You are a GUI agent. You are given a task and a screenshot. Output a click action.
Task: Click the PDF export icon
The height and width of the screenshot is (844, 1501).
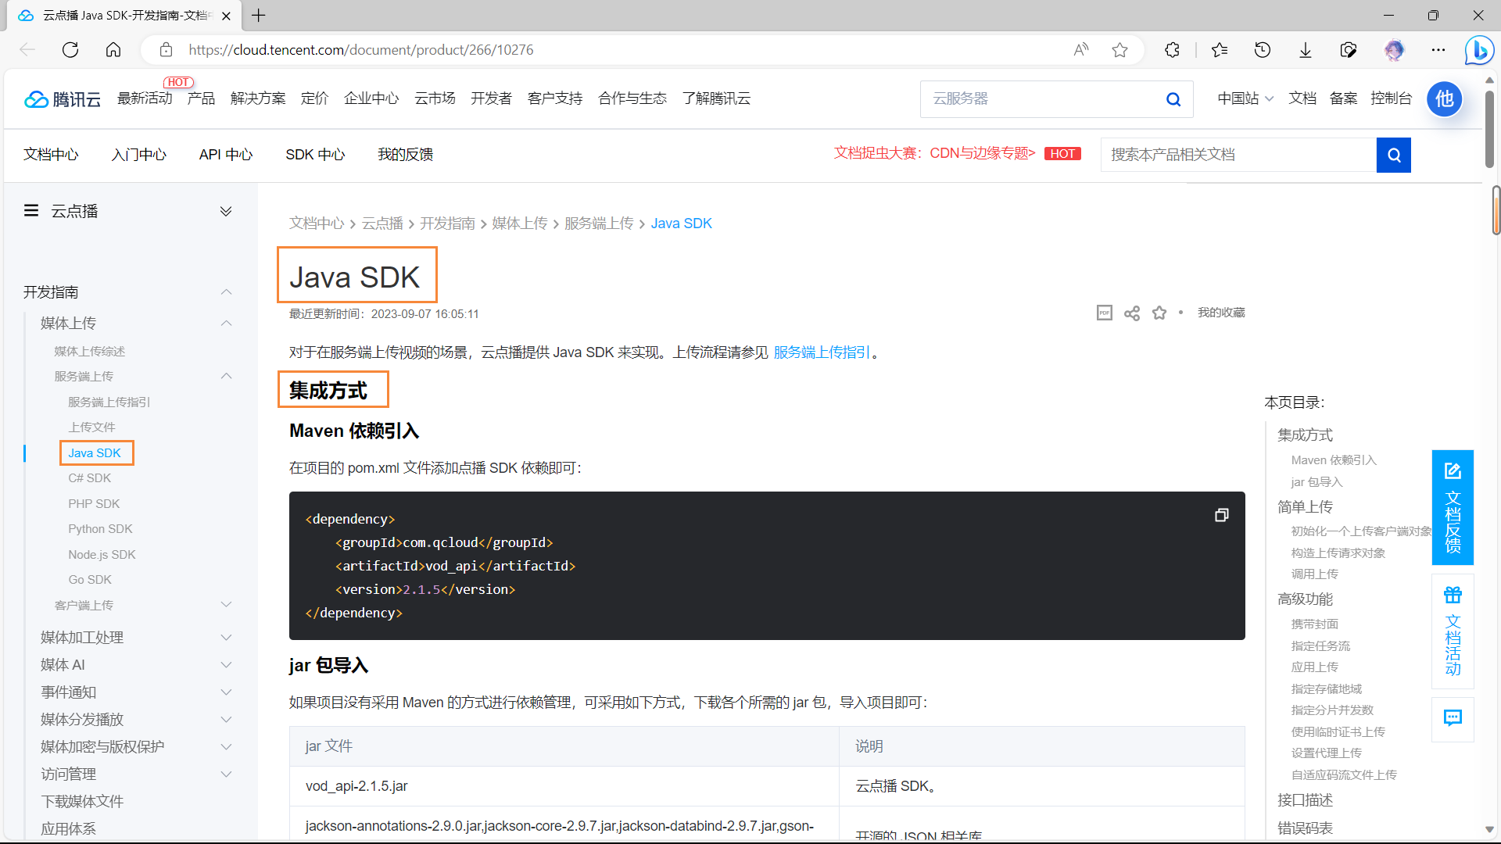click(1104, 313)
